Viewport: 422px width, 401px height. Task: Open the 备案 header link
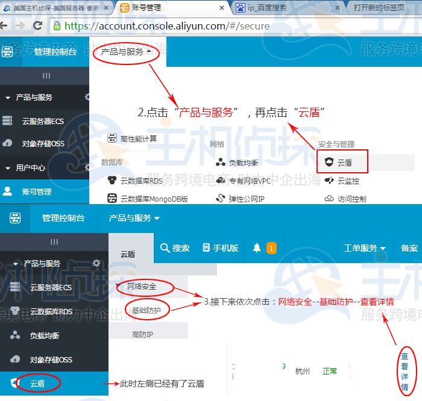click(x=409, y=248)
